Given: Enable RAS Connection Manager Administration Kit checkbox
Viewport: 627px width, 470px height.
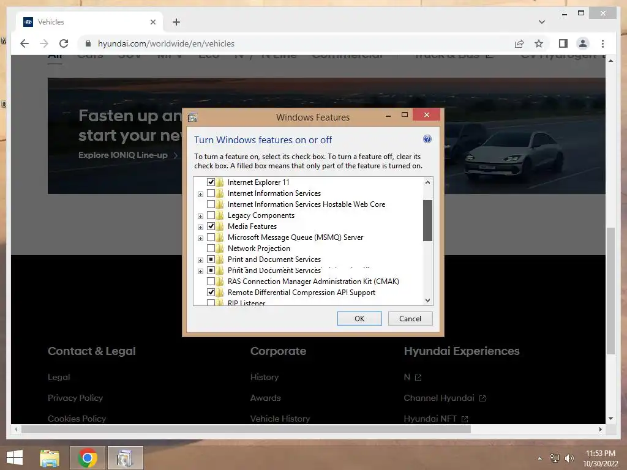Looking at the screenshot, I should (x=211, y=282).
